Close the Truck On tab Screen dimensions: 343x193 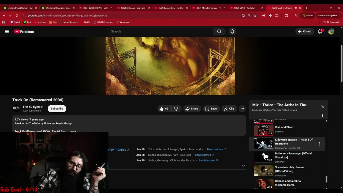coord(300,8)
